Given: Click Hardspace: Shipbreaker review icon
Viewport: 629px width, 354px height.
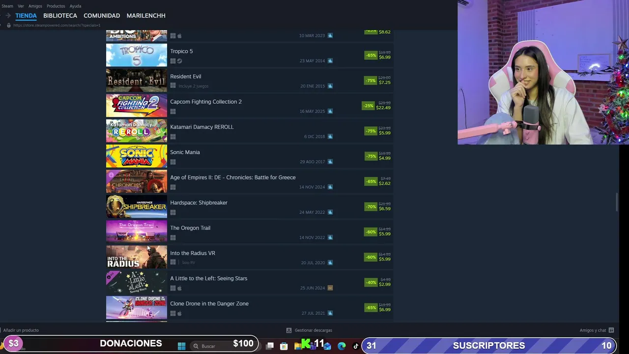Looking at the screenshot, I should [x=330, y=212].
